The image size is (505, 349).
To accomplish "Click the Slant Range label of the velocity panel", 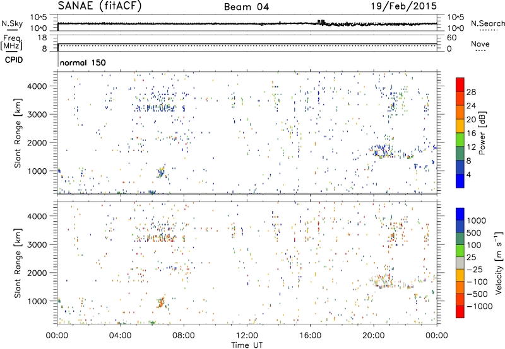I will click(x=18, y=263).
